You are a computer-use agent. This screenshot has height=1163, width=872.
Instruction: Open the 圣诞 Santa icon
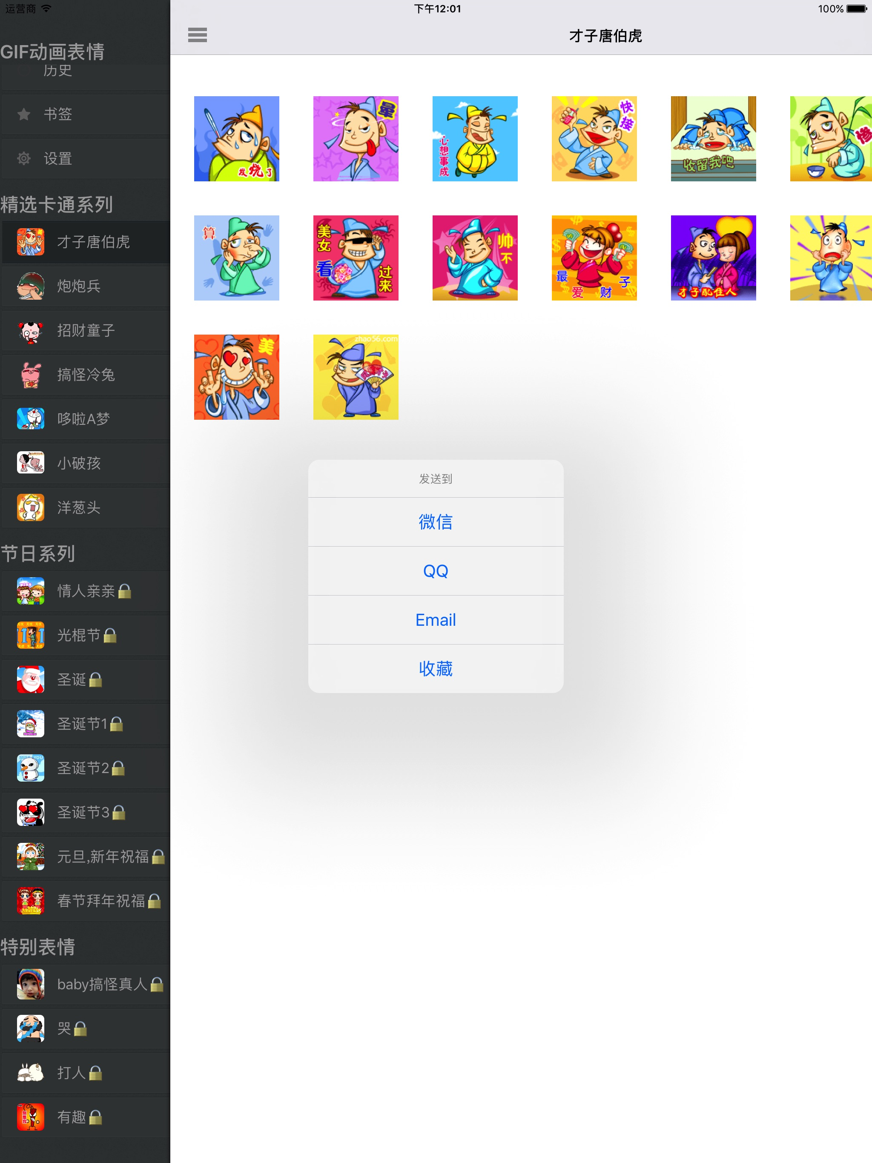[31, 679]
